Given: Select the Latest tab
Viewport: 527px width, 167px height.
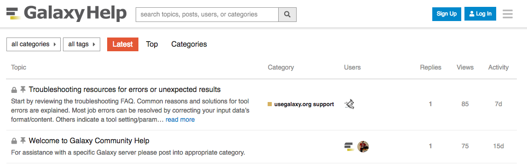Looking at the screenshot, I should tap(123, 44).
